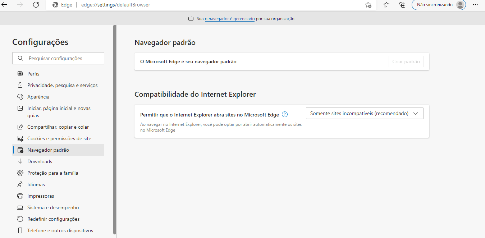Open the help icon beside Internet Explorer option
Screen dimensions: 485x238
pos(285,115)
